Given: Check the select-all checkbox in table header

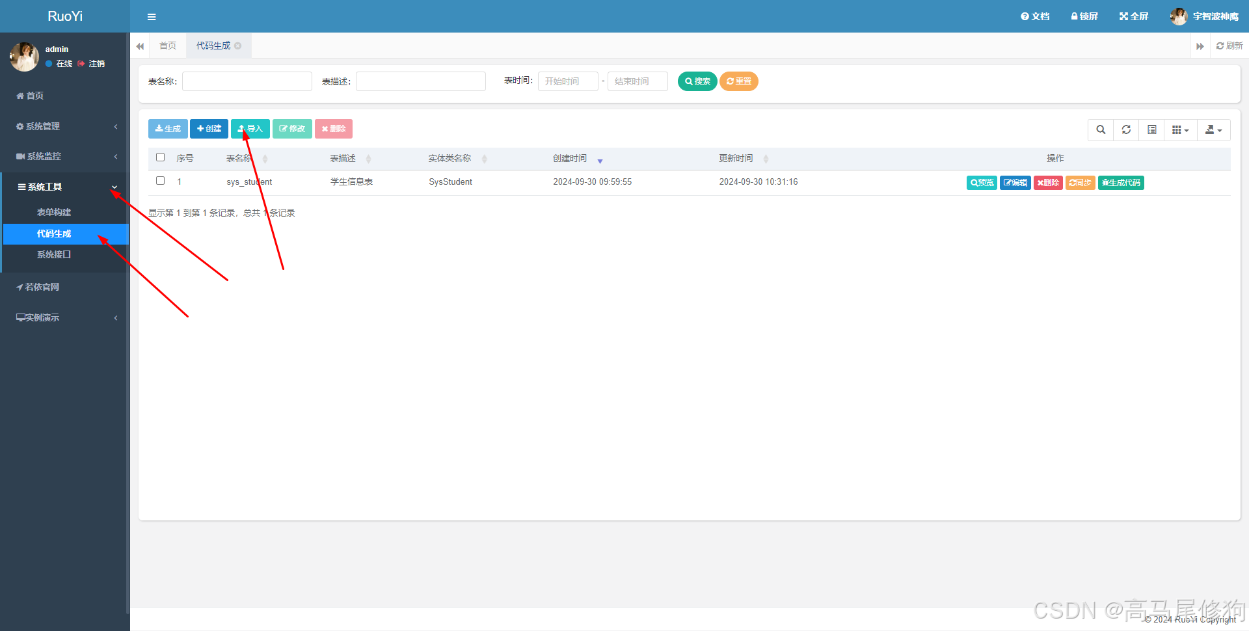Looking at the screenshot, I should point(160,157).
